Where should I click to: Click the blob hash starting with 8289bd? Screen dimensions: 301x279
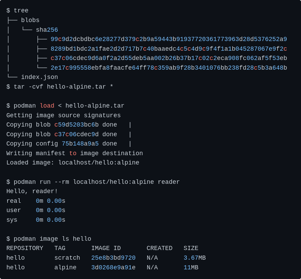pos(169,49)
